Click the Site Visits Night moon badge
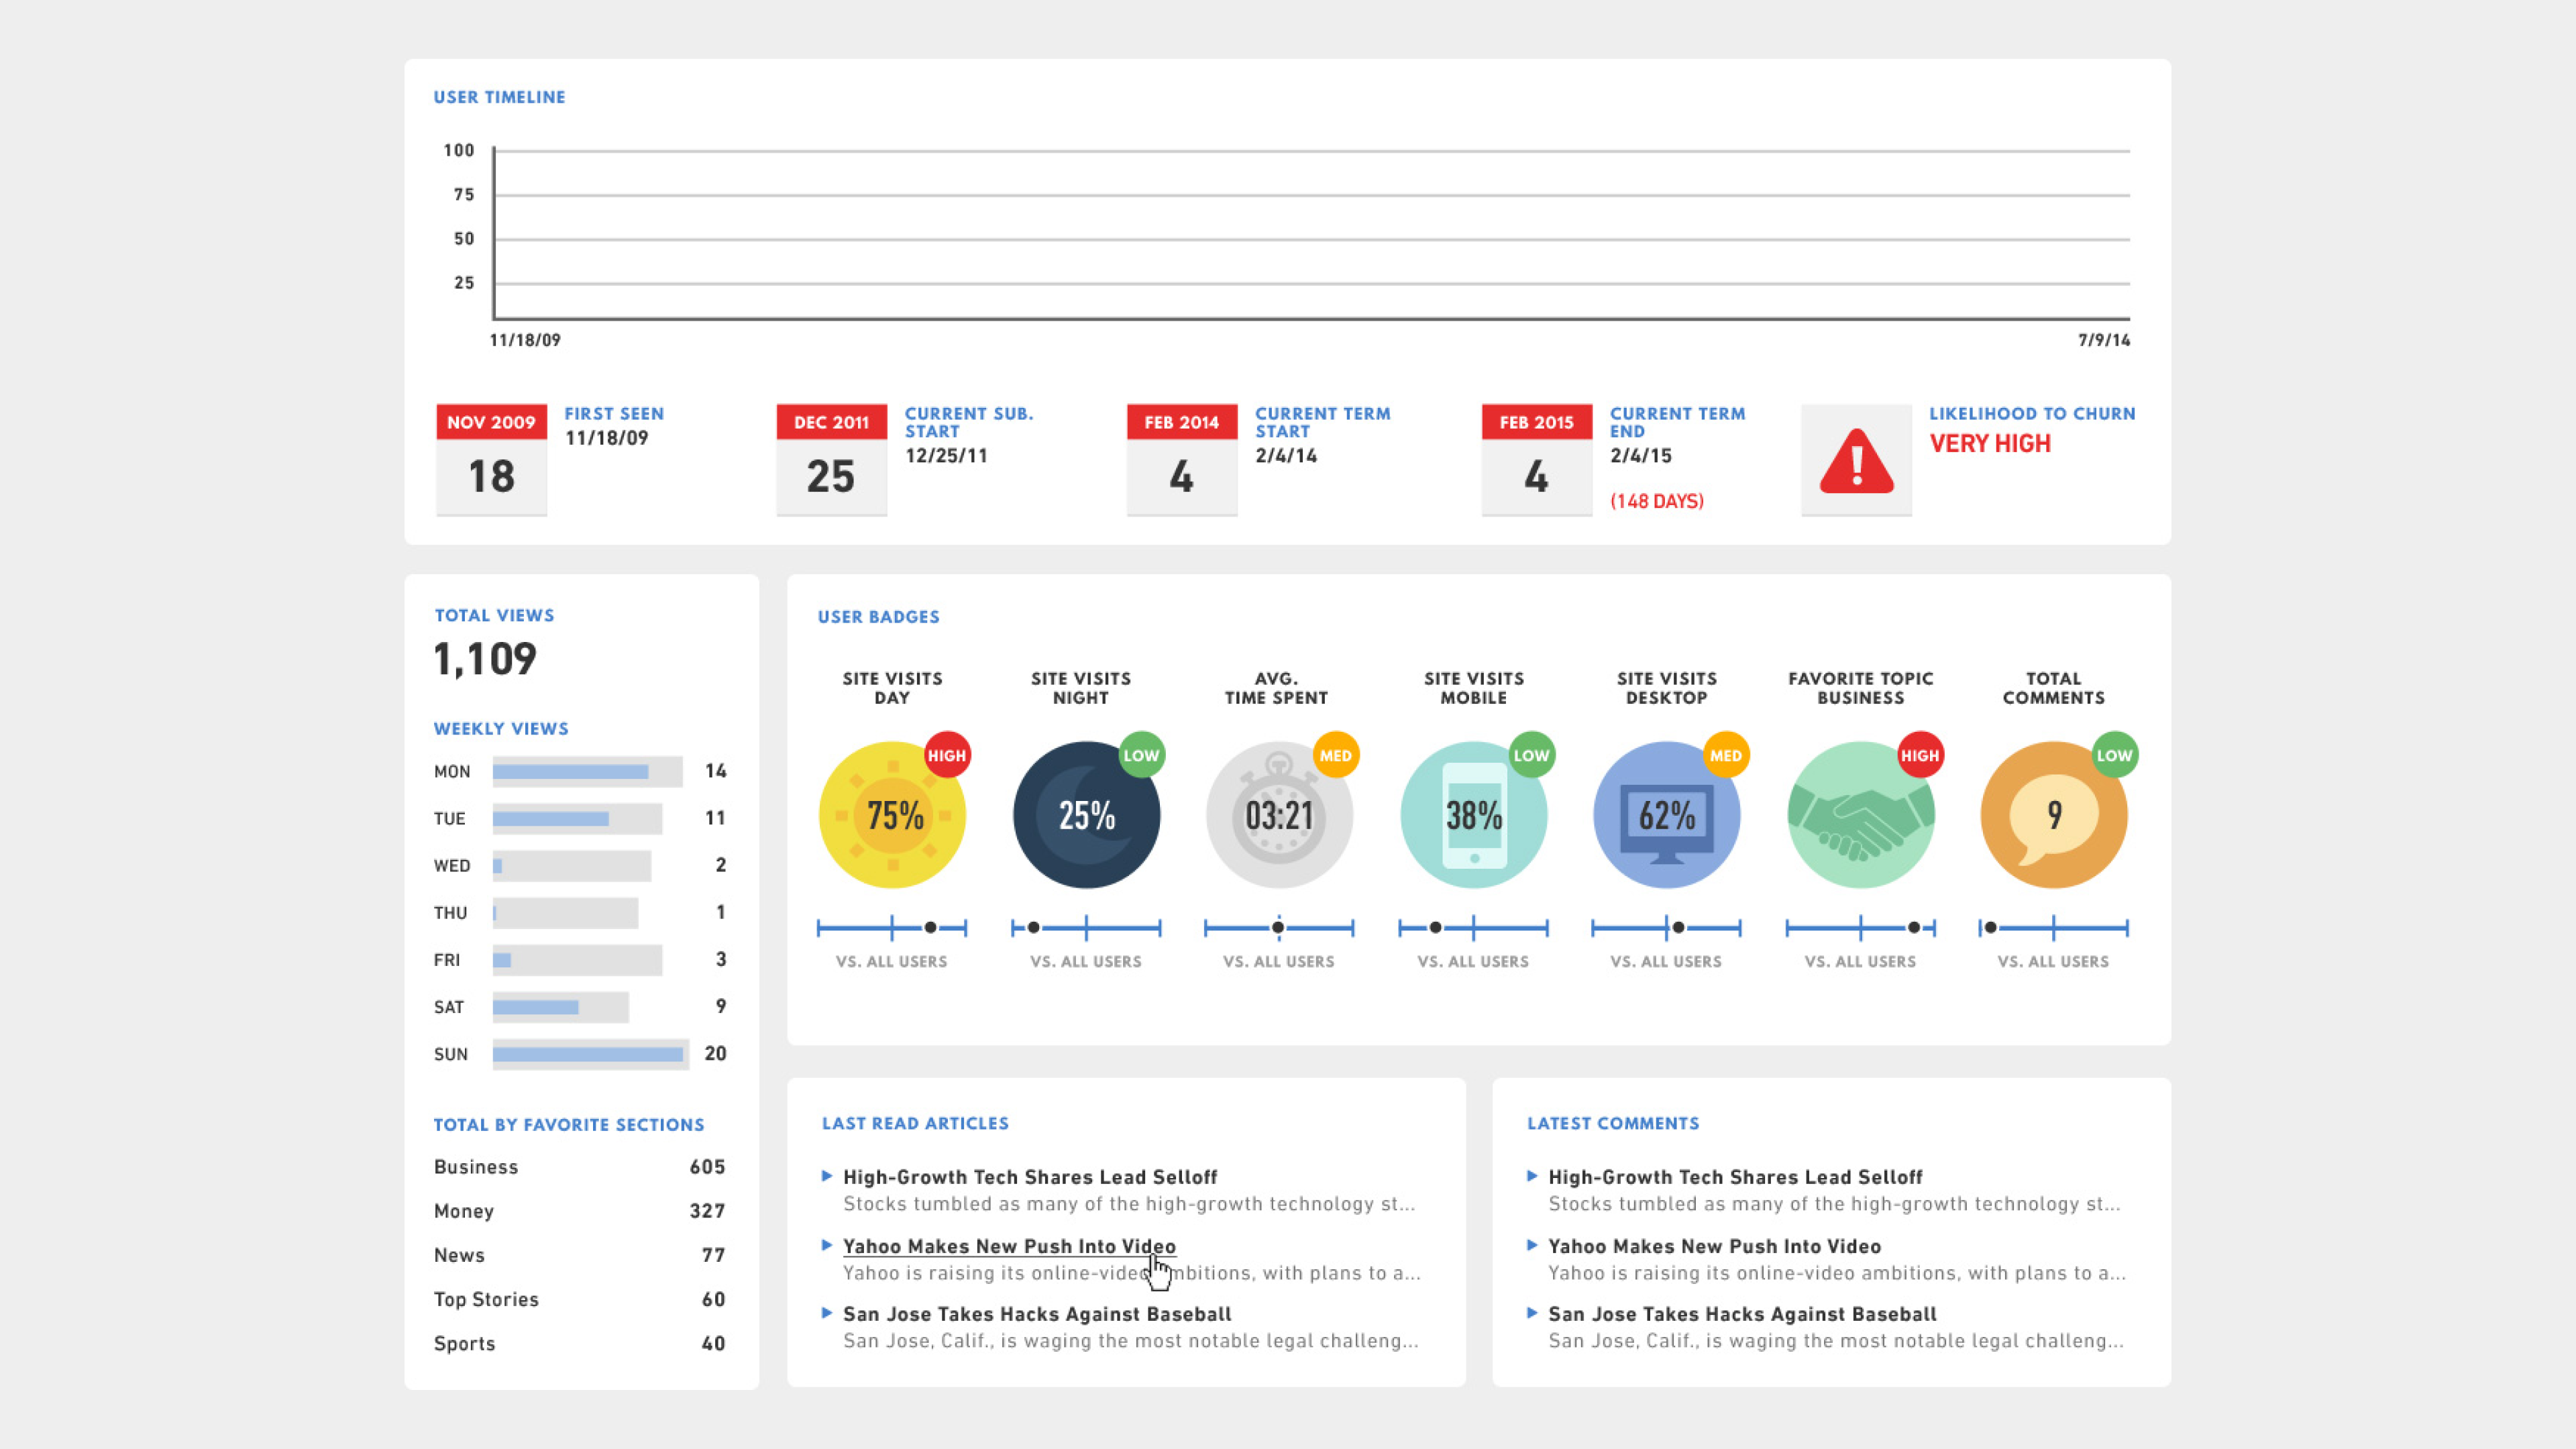The image size is (2576, 1449). [1086, 816]
